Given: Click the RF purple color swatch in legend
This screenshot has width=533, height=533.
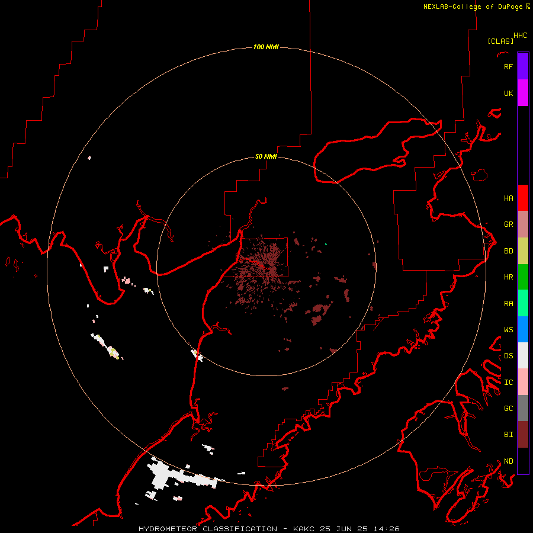Looking at the screenshot, I should click(x=523, y=66).
